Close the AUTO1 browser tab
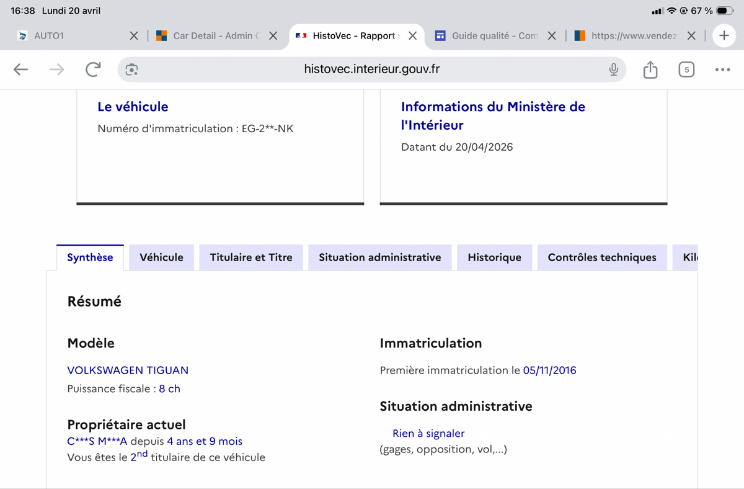The image size is (744, 489). tap(134, 36)
